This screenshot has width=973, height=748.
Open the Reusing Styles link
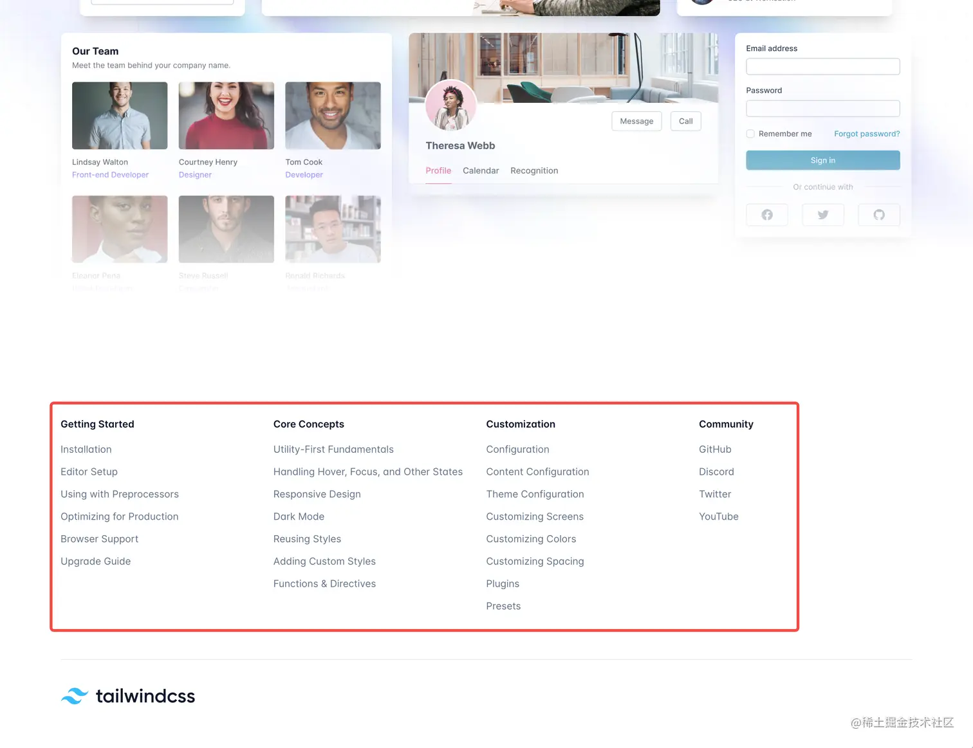(307, 539)
